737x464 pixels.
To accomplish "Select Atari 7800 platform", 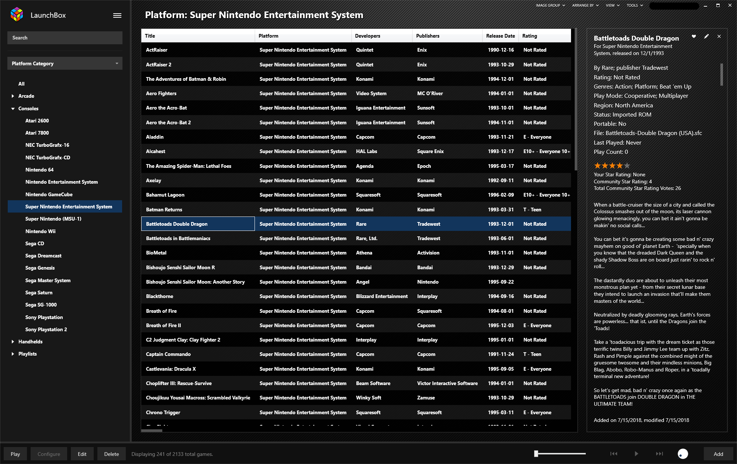I will [x=37, y=133].
